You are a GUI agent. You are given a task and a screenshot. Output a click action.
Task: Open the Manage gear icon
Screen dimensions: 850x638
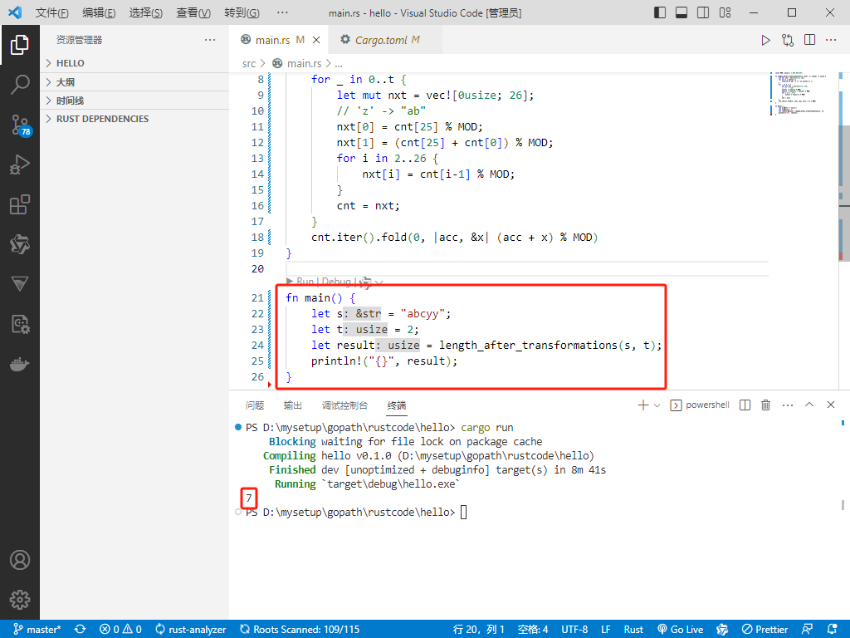click(x=20, y=600)
